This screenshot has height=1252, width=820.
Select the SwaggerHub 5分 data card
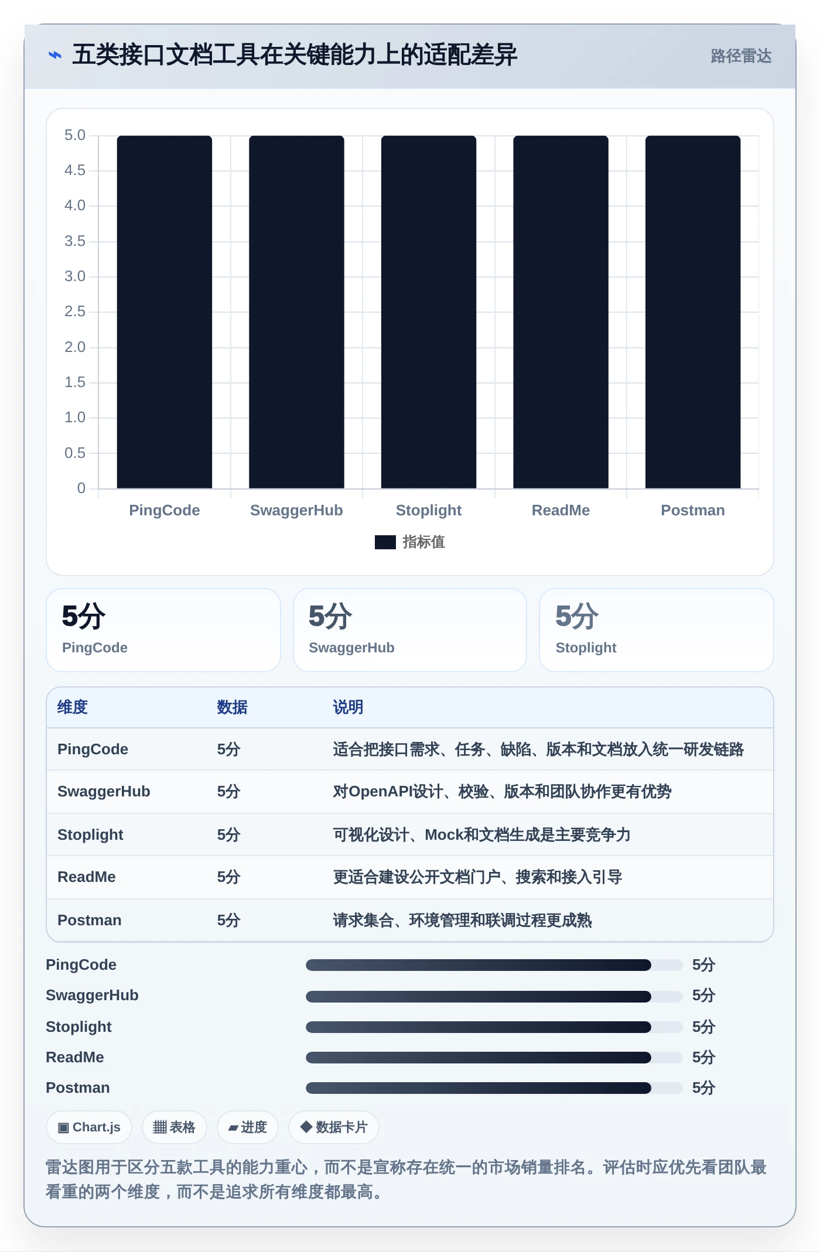(x=410, y=630)
